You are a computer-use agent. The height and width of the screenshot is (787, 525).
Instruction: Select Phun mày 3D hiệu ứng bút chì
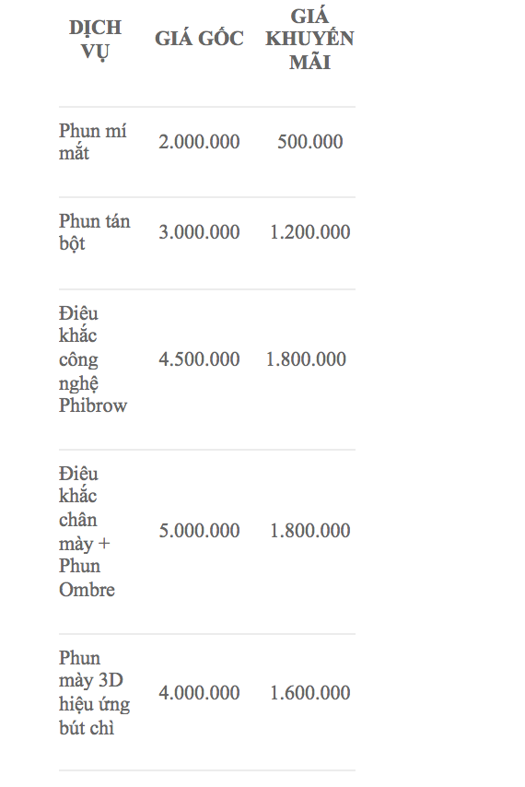tap(94, 693)
